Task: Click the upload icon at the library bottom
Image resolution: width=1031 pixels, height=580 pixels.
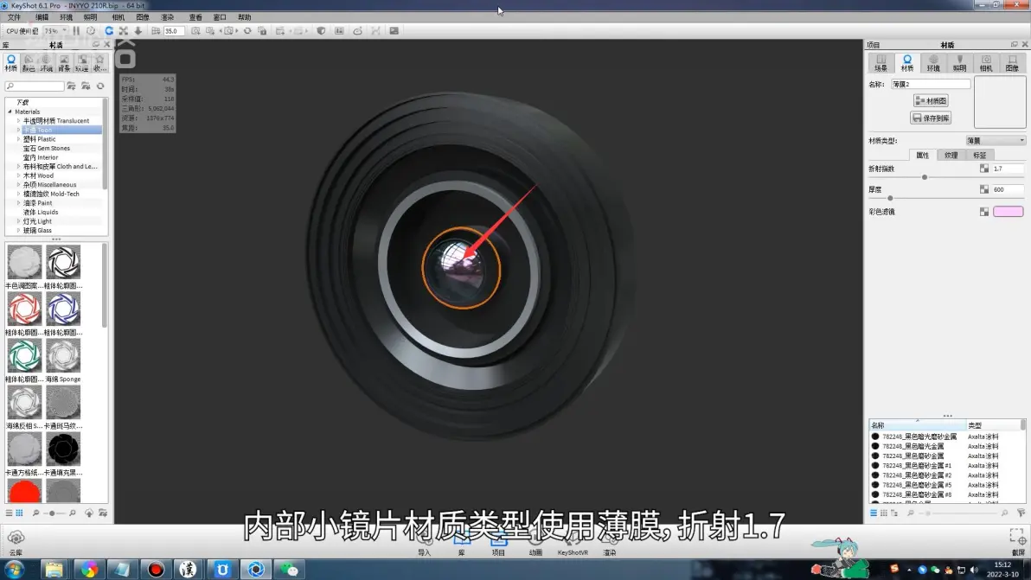Action: click(x=89, y=513)
